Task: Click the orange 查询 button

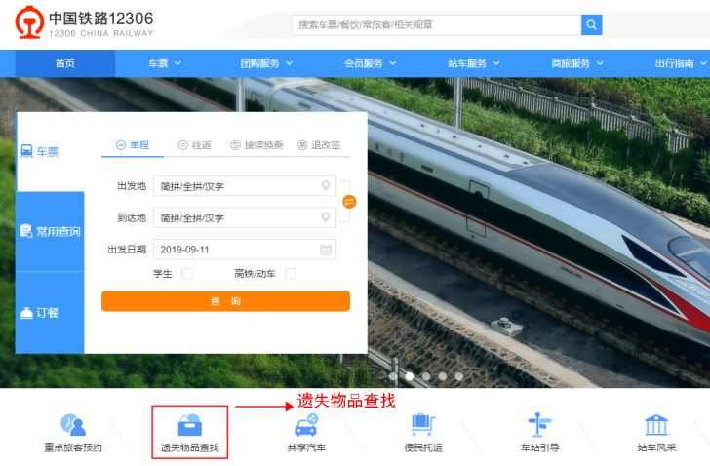Action: tap(225, 301)
